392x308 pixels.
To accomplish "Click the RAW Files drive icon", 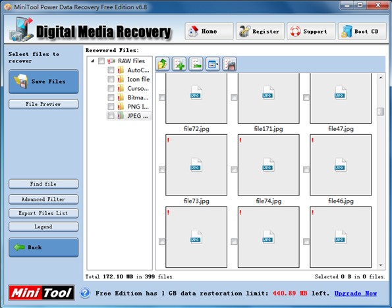I will [111, 61].
